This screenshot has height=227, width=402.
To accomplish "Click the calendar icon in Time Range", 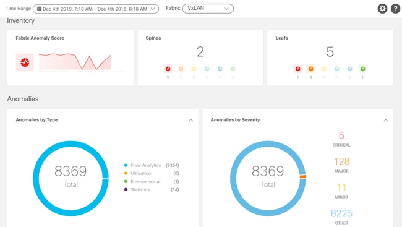I will 39,9.
